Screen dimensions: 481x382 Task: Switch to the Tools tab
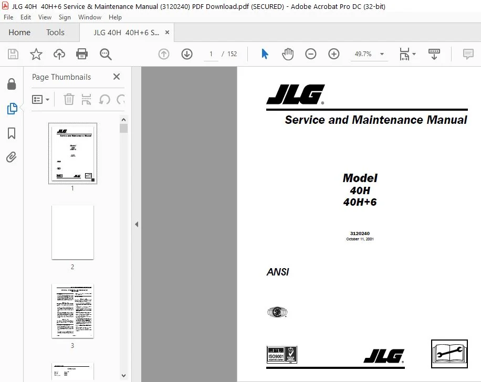coord(55,32)
